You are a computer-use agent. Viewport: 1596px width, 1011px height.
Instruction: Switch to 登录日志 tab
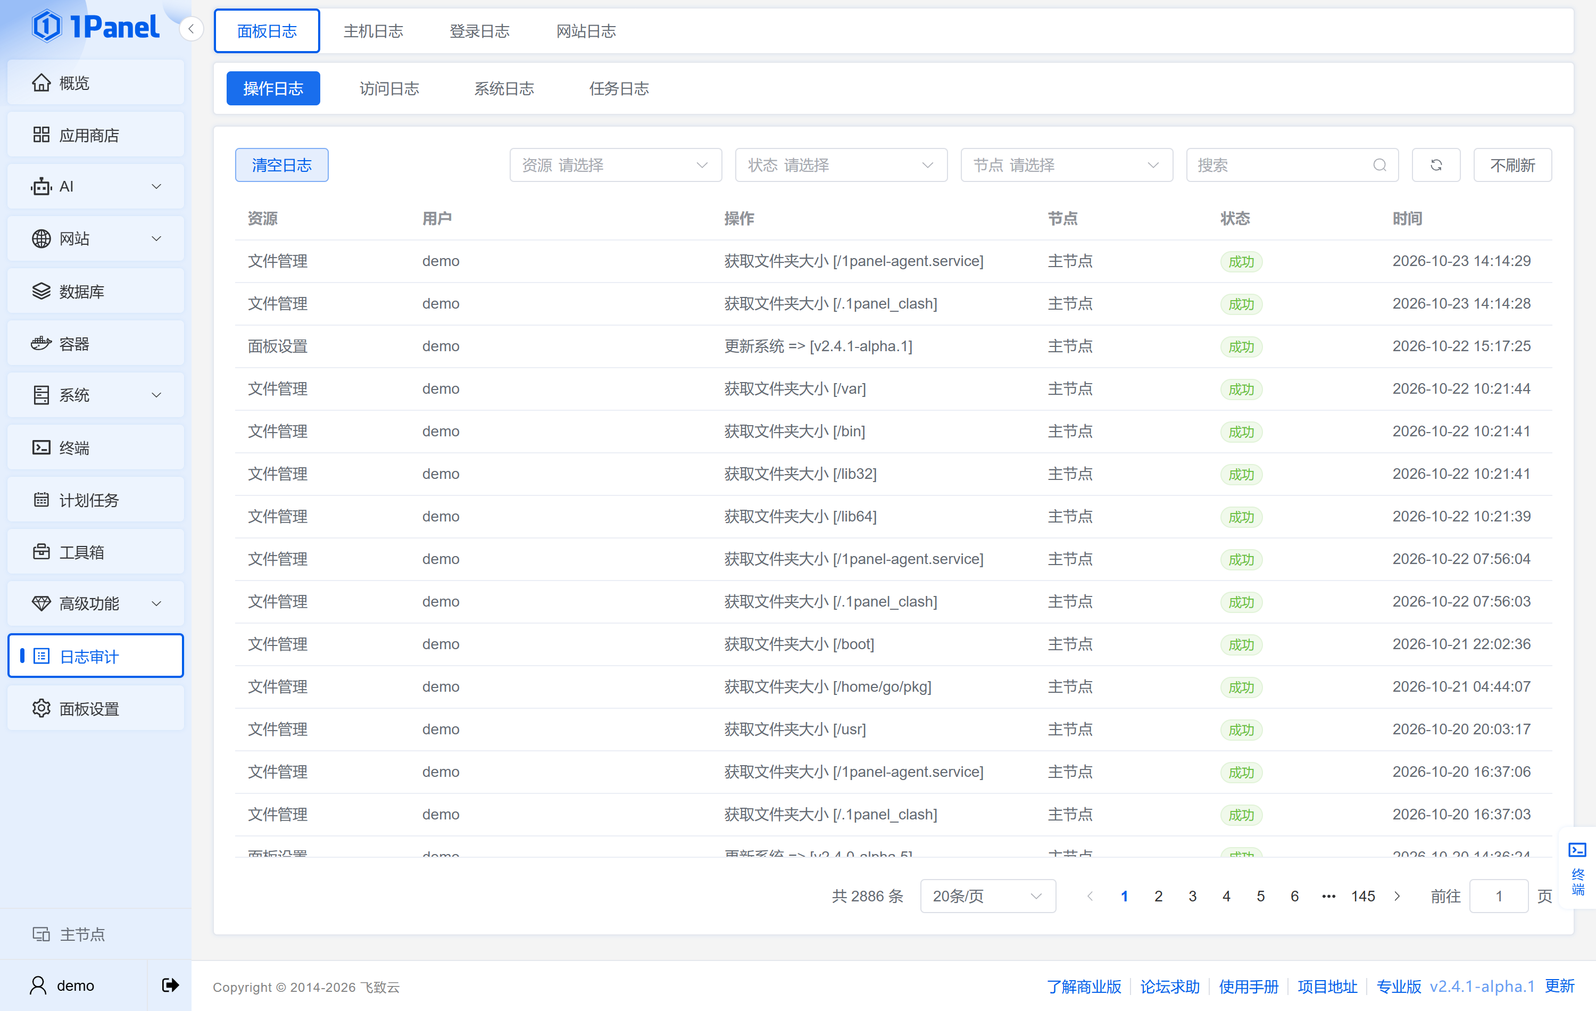click(x=479, y=31)
